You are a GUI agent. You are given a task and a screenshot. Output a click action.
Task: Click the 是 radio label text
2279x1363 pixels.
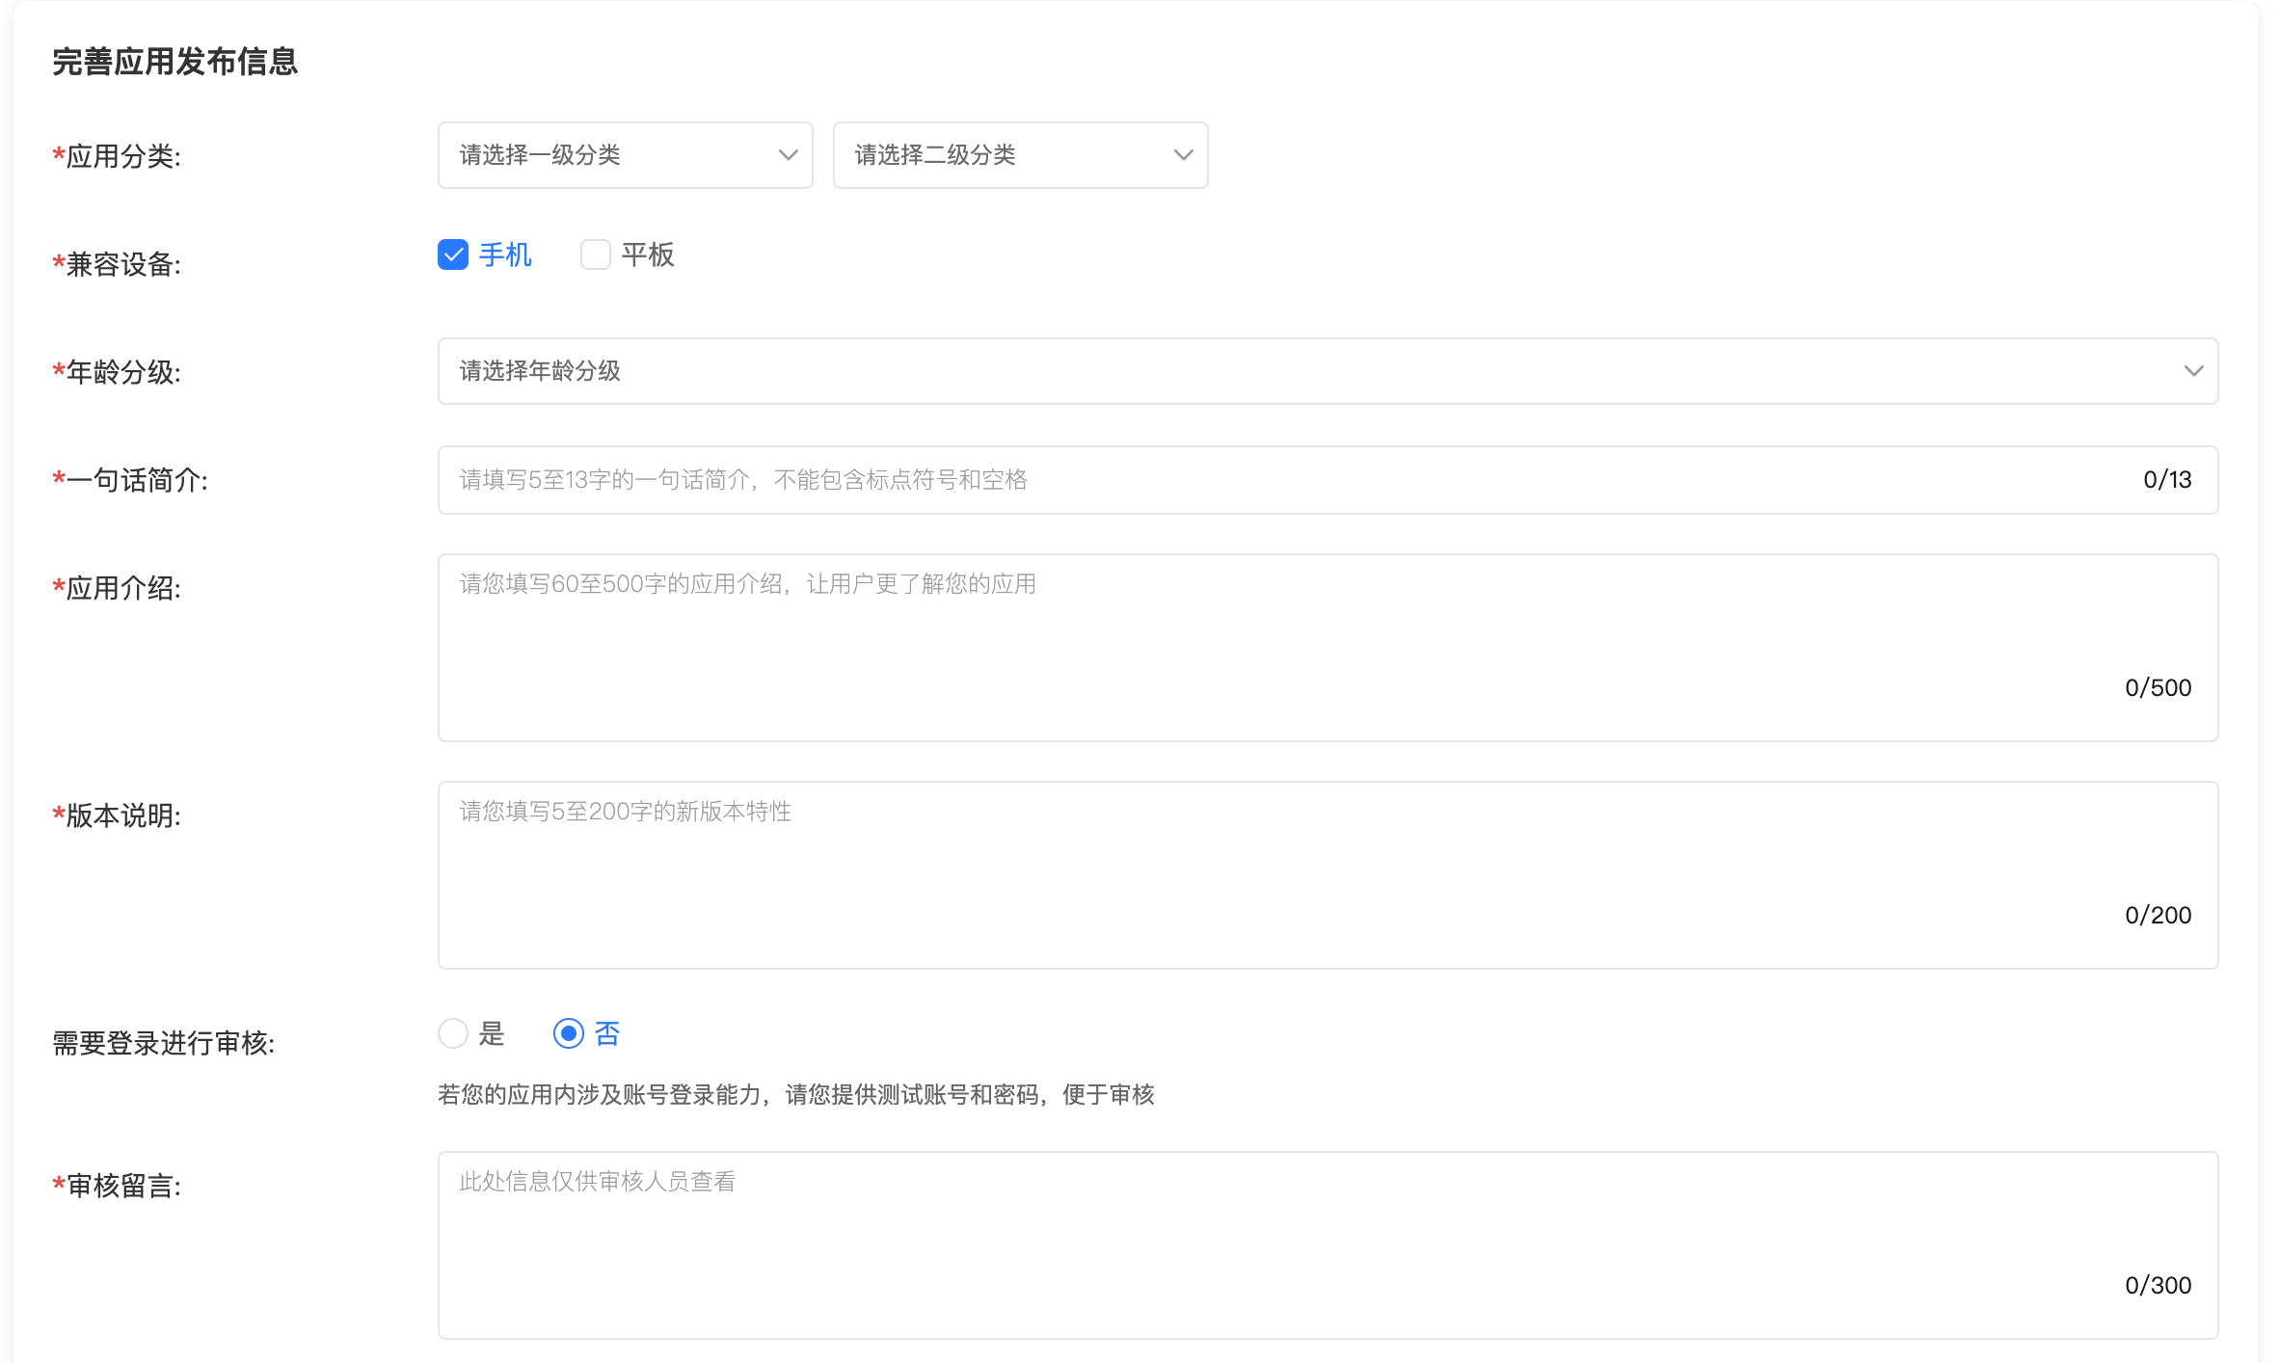pyautogui.click(x=492, y=1033)
